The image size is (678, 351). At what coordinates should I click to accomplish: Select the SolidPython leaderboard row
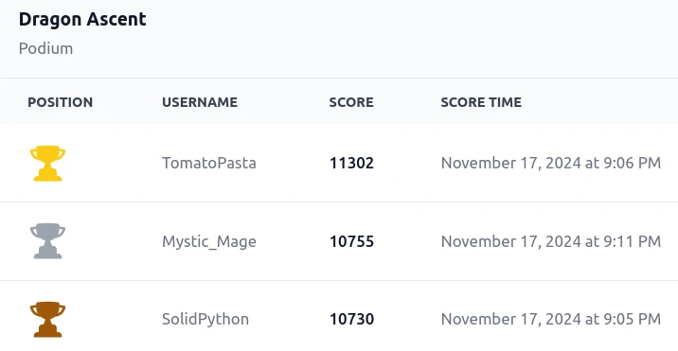(x=339, y=316)
